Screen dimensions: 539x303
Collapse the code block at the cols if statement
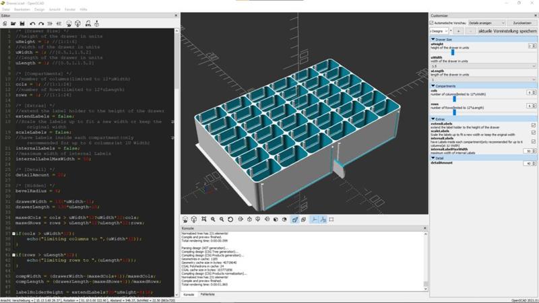click(x=13, y=234)
